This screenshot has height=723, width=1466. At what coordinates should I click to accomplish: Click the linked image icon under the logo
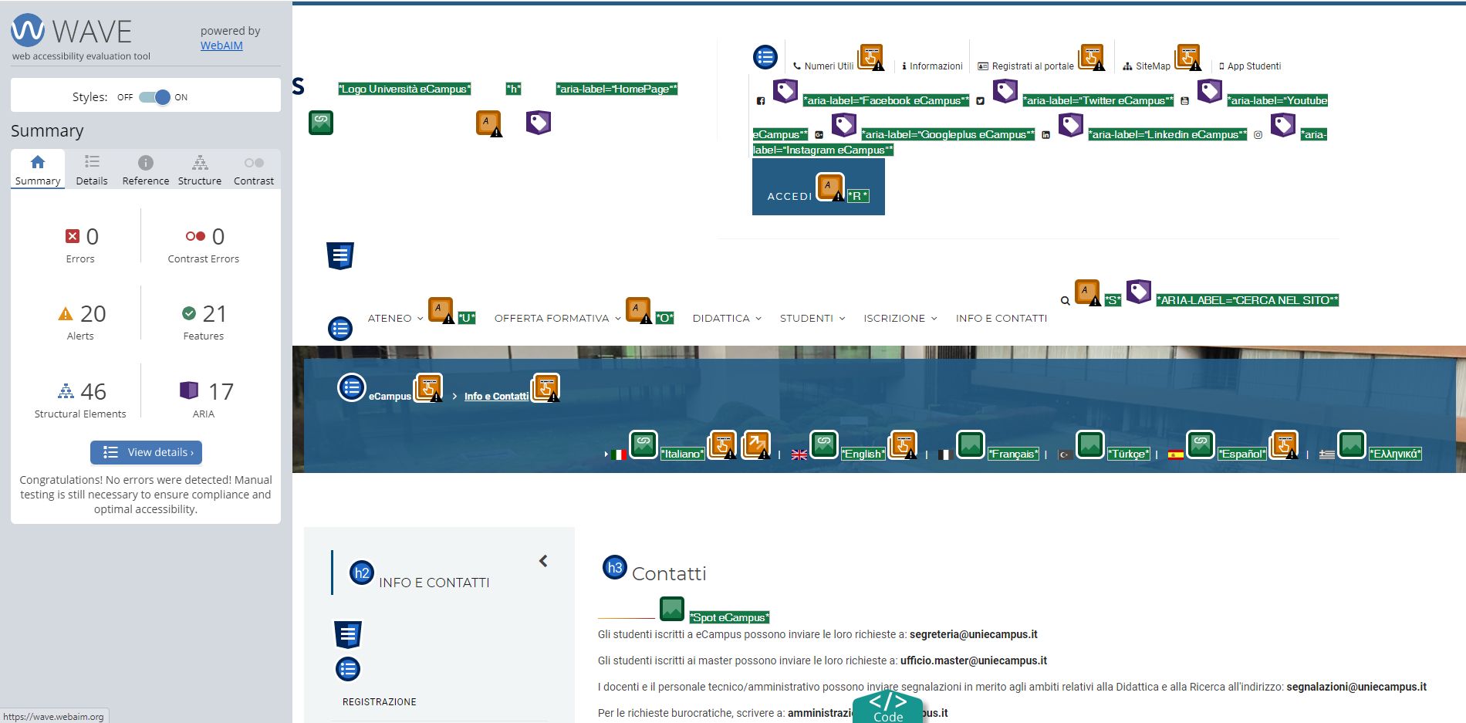pyautogui.click(x=321, y=123)
